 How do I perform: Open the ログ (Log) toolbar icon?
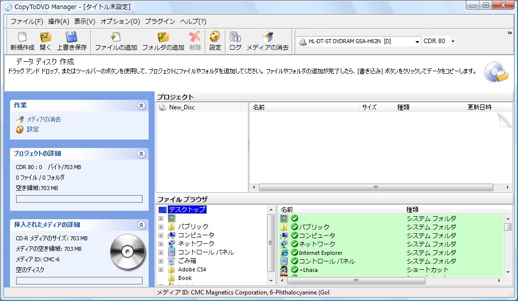click(235, 37)
